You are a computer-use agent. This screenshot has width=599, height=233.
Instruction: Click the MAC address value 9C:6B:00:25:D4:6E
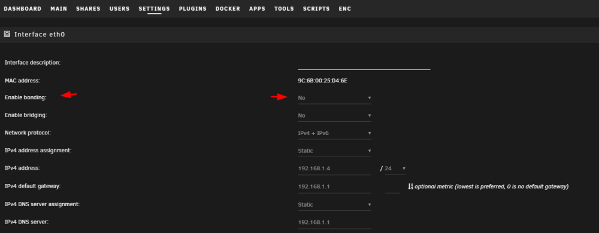323,81
